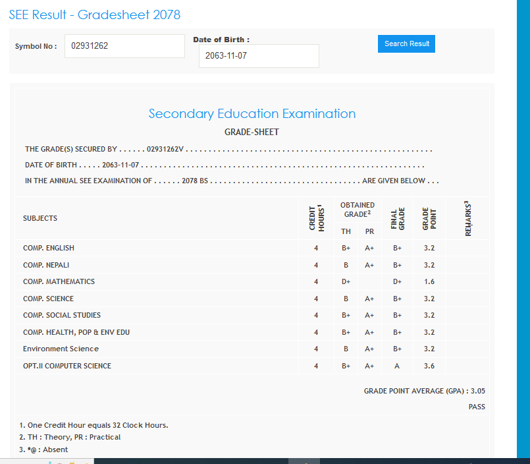Screen dimensions: 530x464
Task: Click the Grade Point Average 3.05 text
Action: (424, 391)
